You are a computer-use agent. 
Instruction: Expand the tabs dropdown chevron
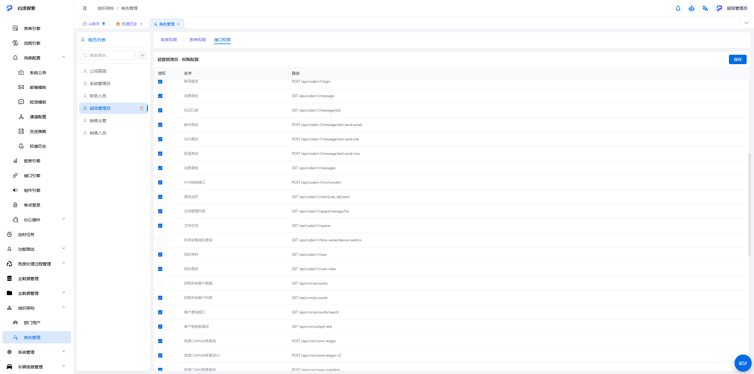[746, 23]
